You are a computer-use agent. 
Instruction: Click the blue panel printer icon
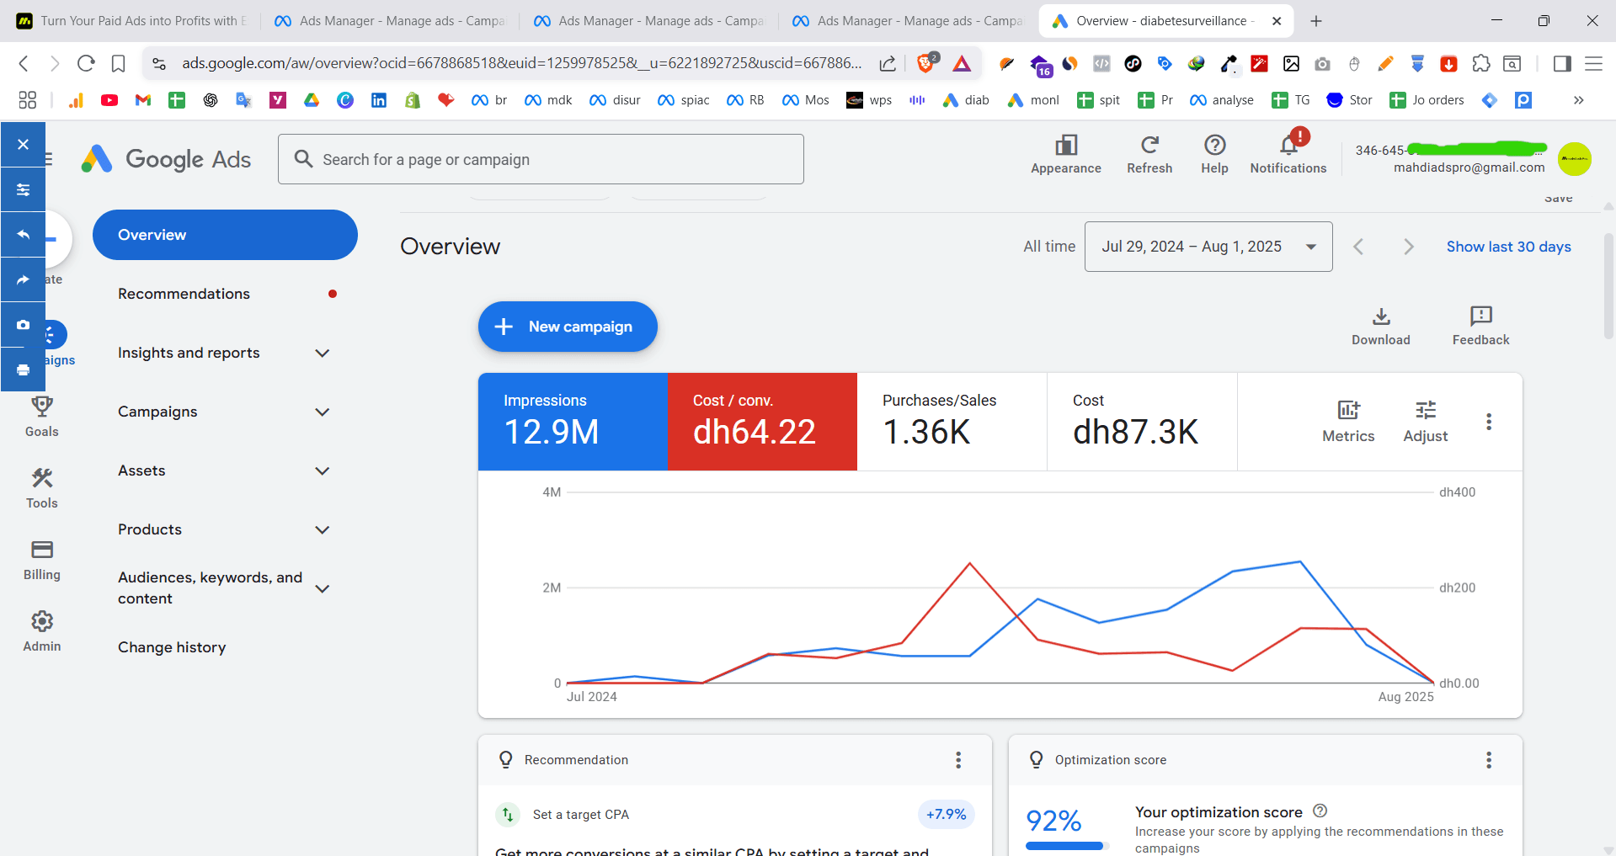click(x=23, y=370)
